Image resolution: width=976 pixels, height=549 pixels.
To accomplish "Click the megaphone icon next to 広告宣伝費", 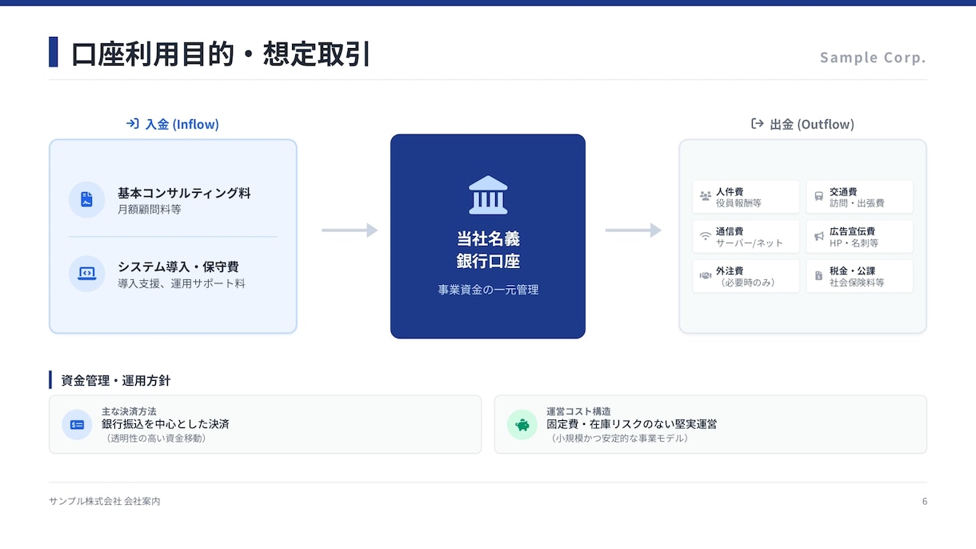I will pyautogui.click(x=818, y=236).
